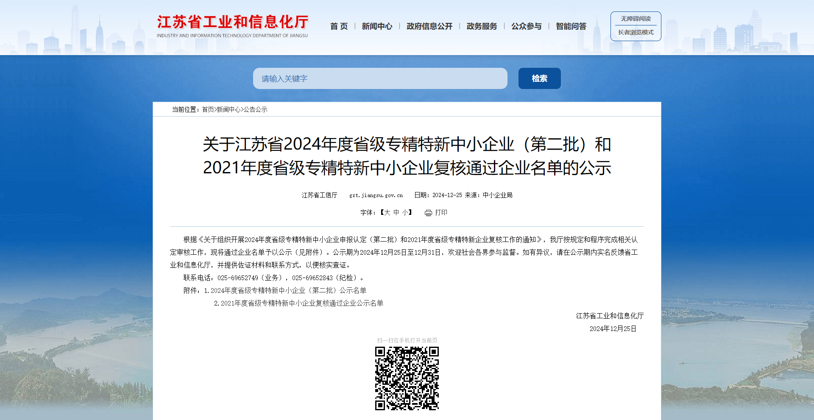
Task: Click the 打印 print link
Action: (x=441, y=212)
